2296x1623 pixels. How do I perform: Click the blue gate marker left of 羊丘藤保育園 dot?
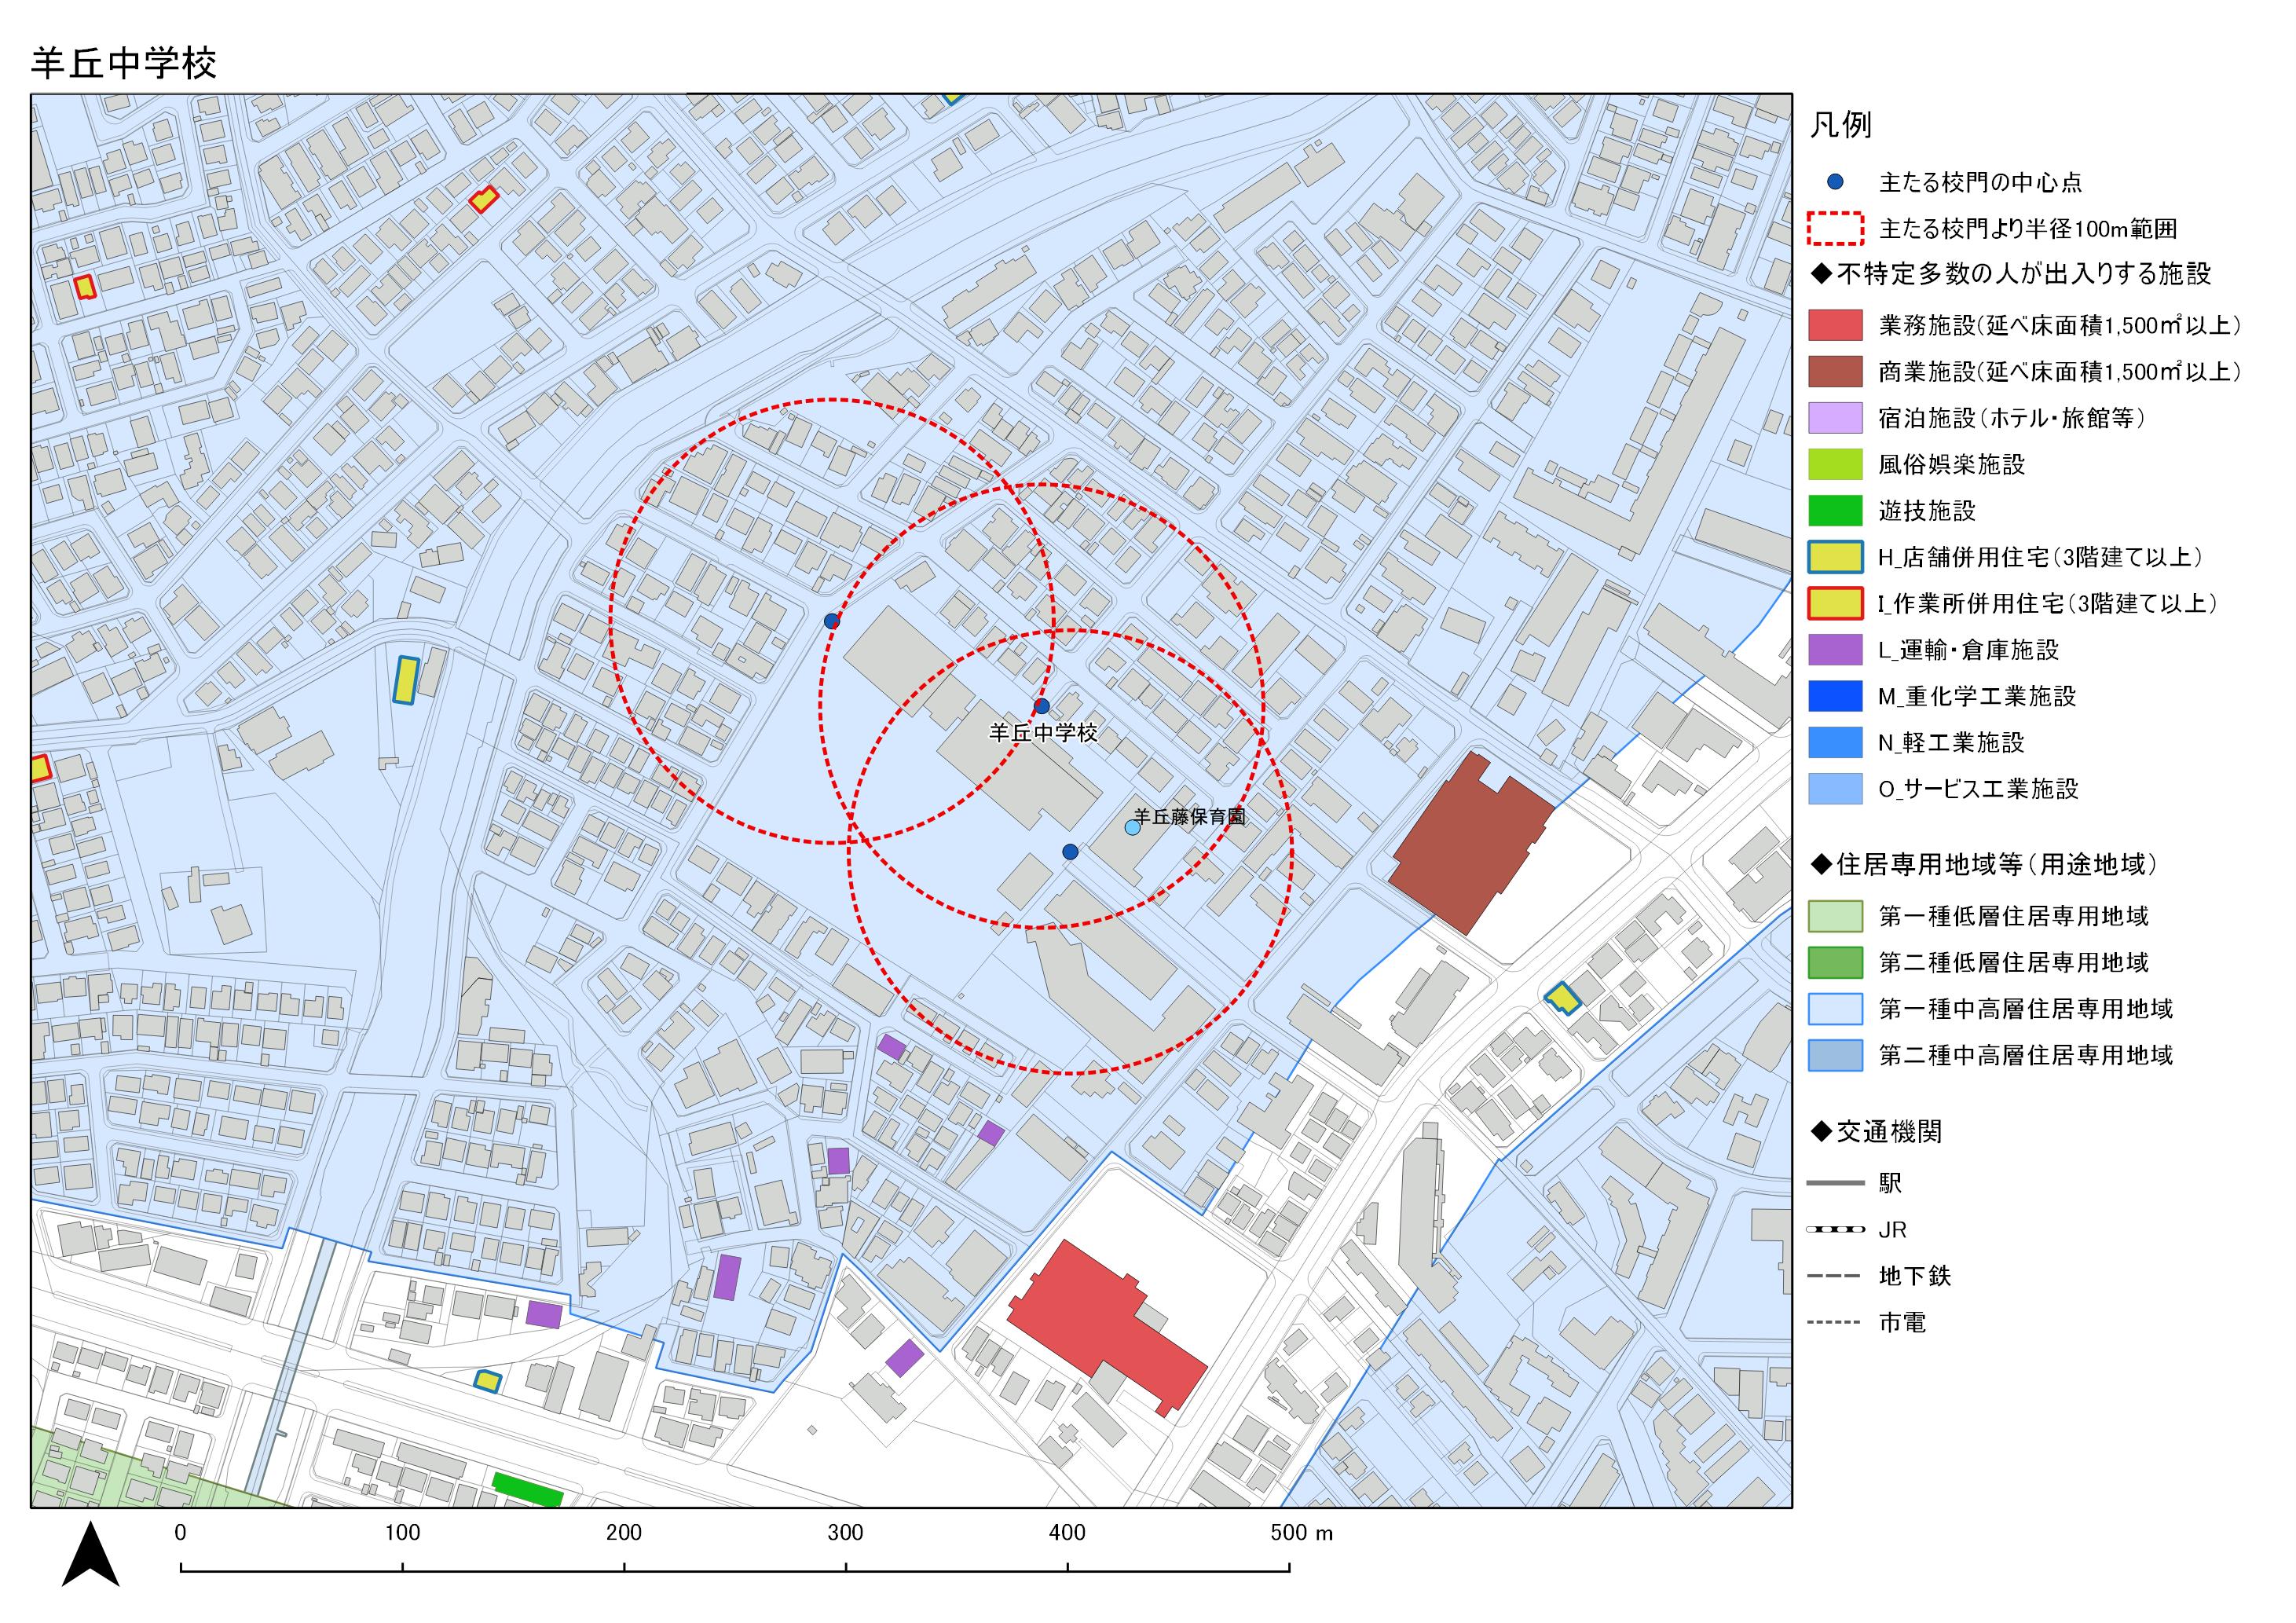(1070, 852)
